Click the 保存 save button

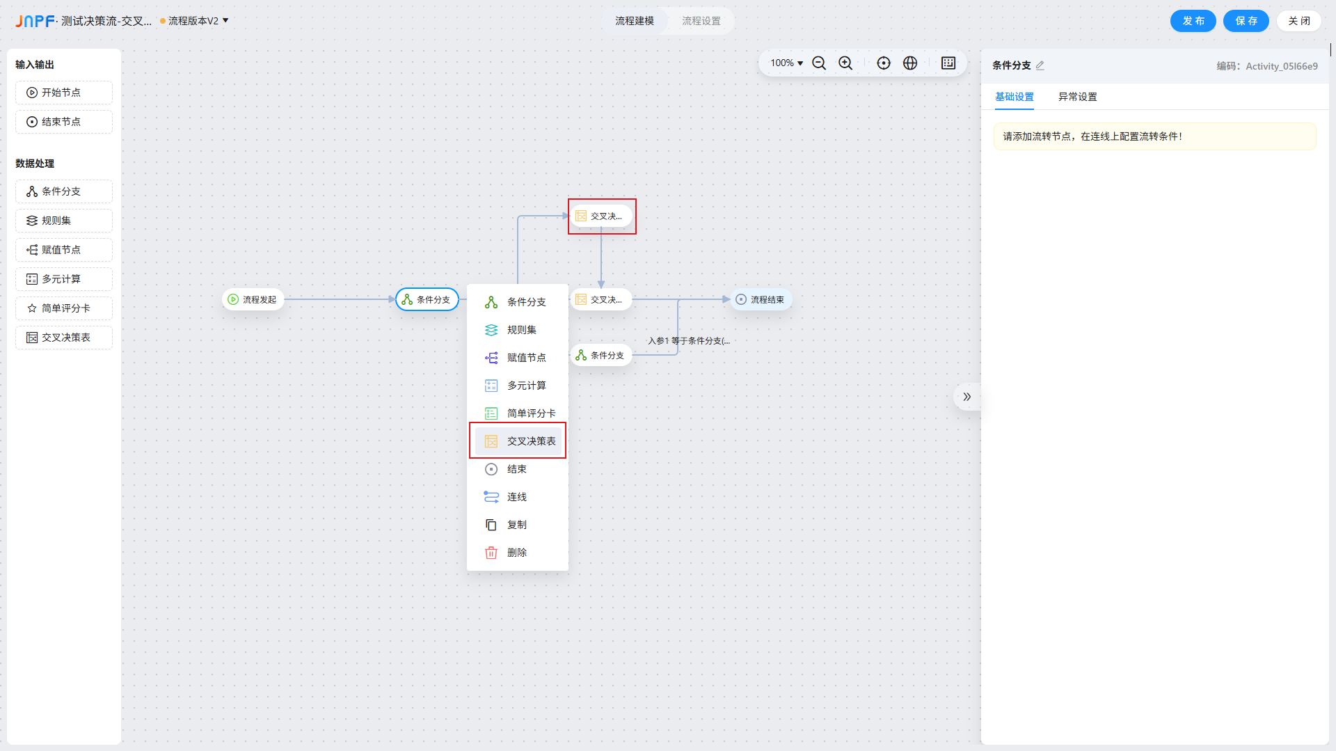[1246, 21]
